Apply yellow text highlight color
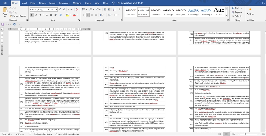The image size is (266, 136). [67, 15]
